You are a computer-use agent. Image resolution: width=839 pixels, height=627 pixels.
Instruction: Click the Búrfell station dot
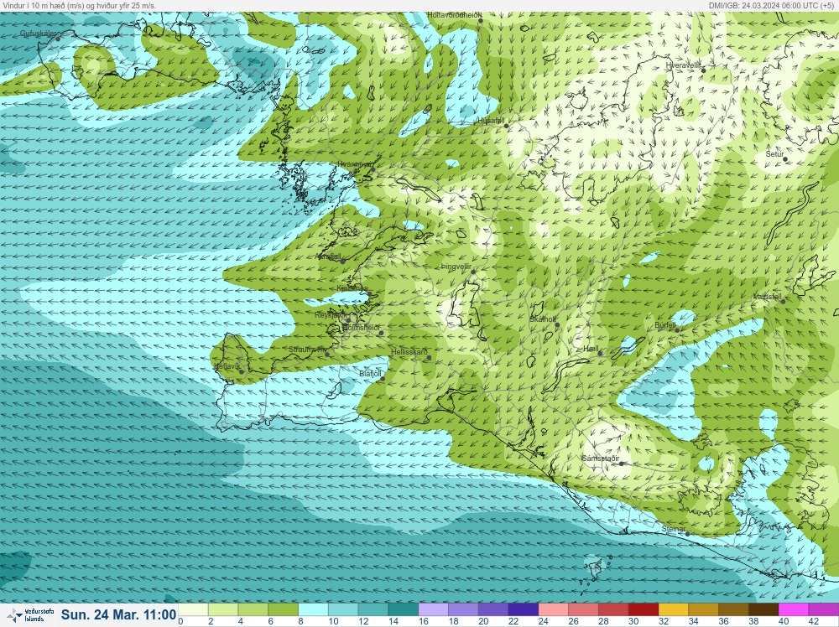[x=677, y=330]
